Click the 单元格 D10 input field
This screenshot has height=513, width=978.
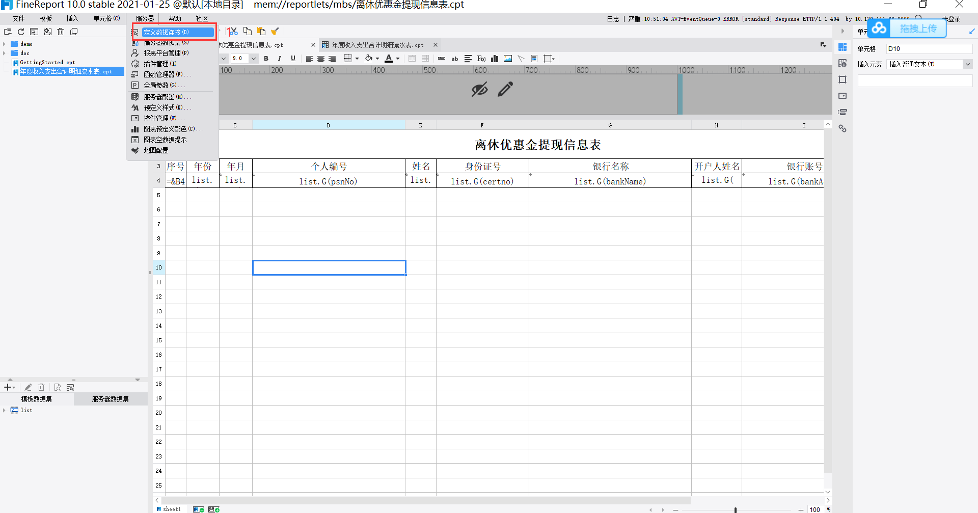(930, 49)
